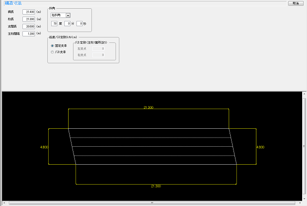Click the horizontal scrollbar right arrow
The image size is (307, 206).
tap(300, 203)
